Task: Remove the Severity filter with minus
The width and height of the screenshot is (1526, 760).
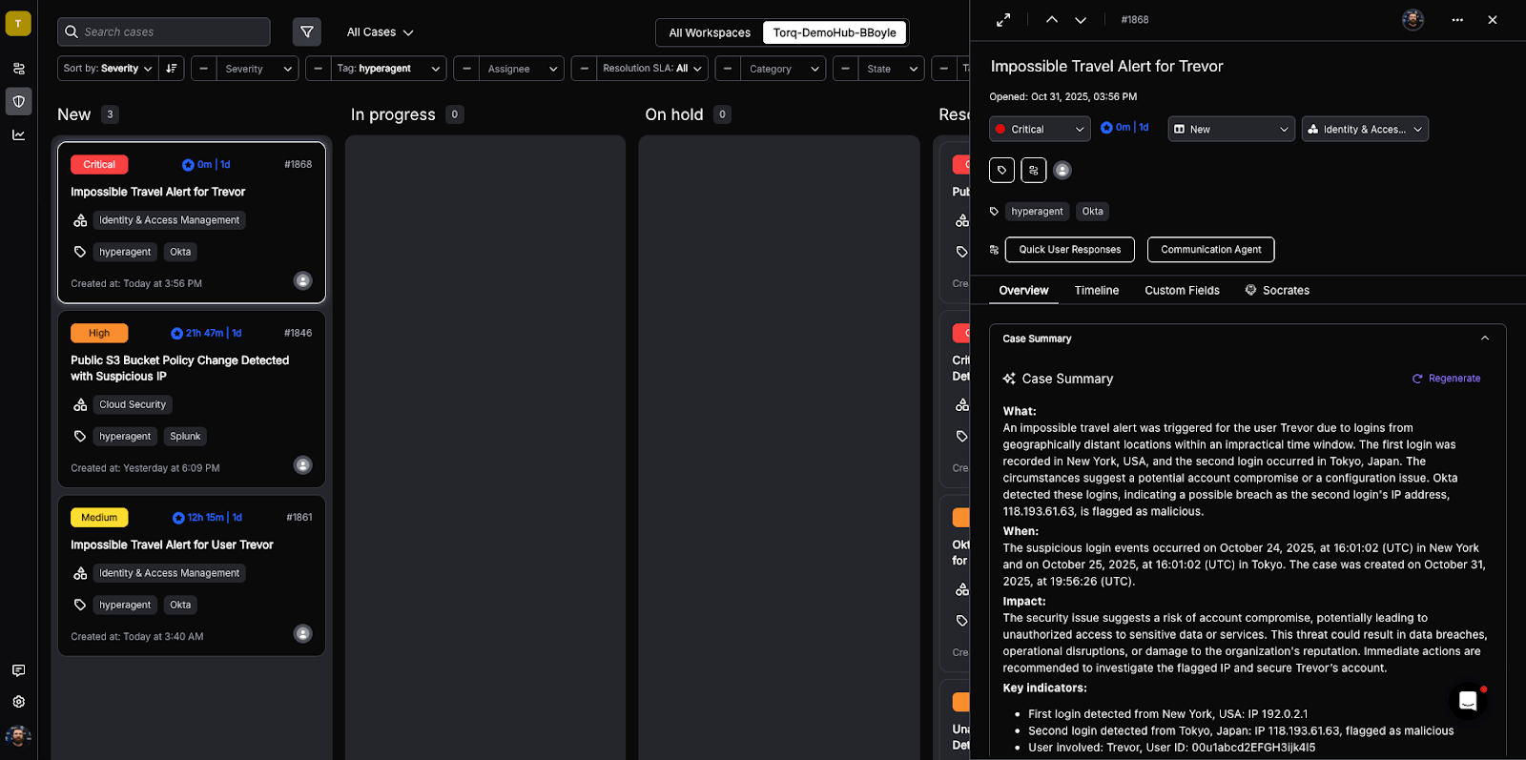Action: click(x=204, y=69)
